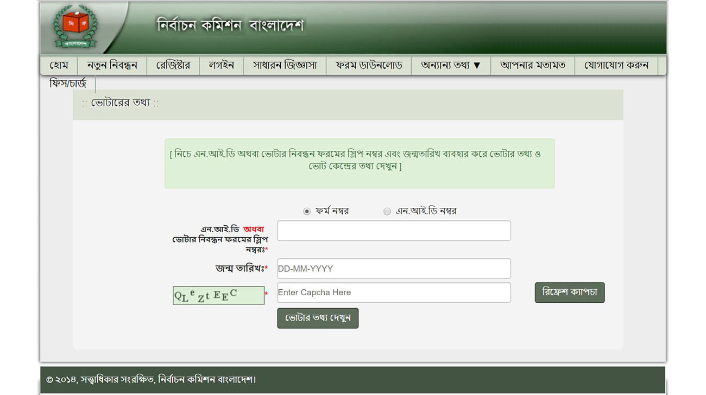Screen dimensions: 706x395
Task: Focus the NID or form slip number field
Action: 394,231
